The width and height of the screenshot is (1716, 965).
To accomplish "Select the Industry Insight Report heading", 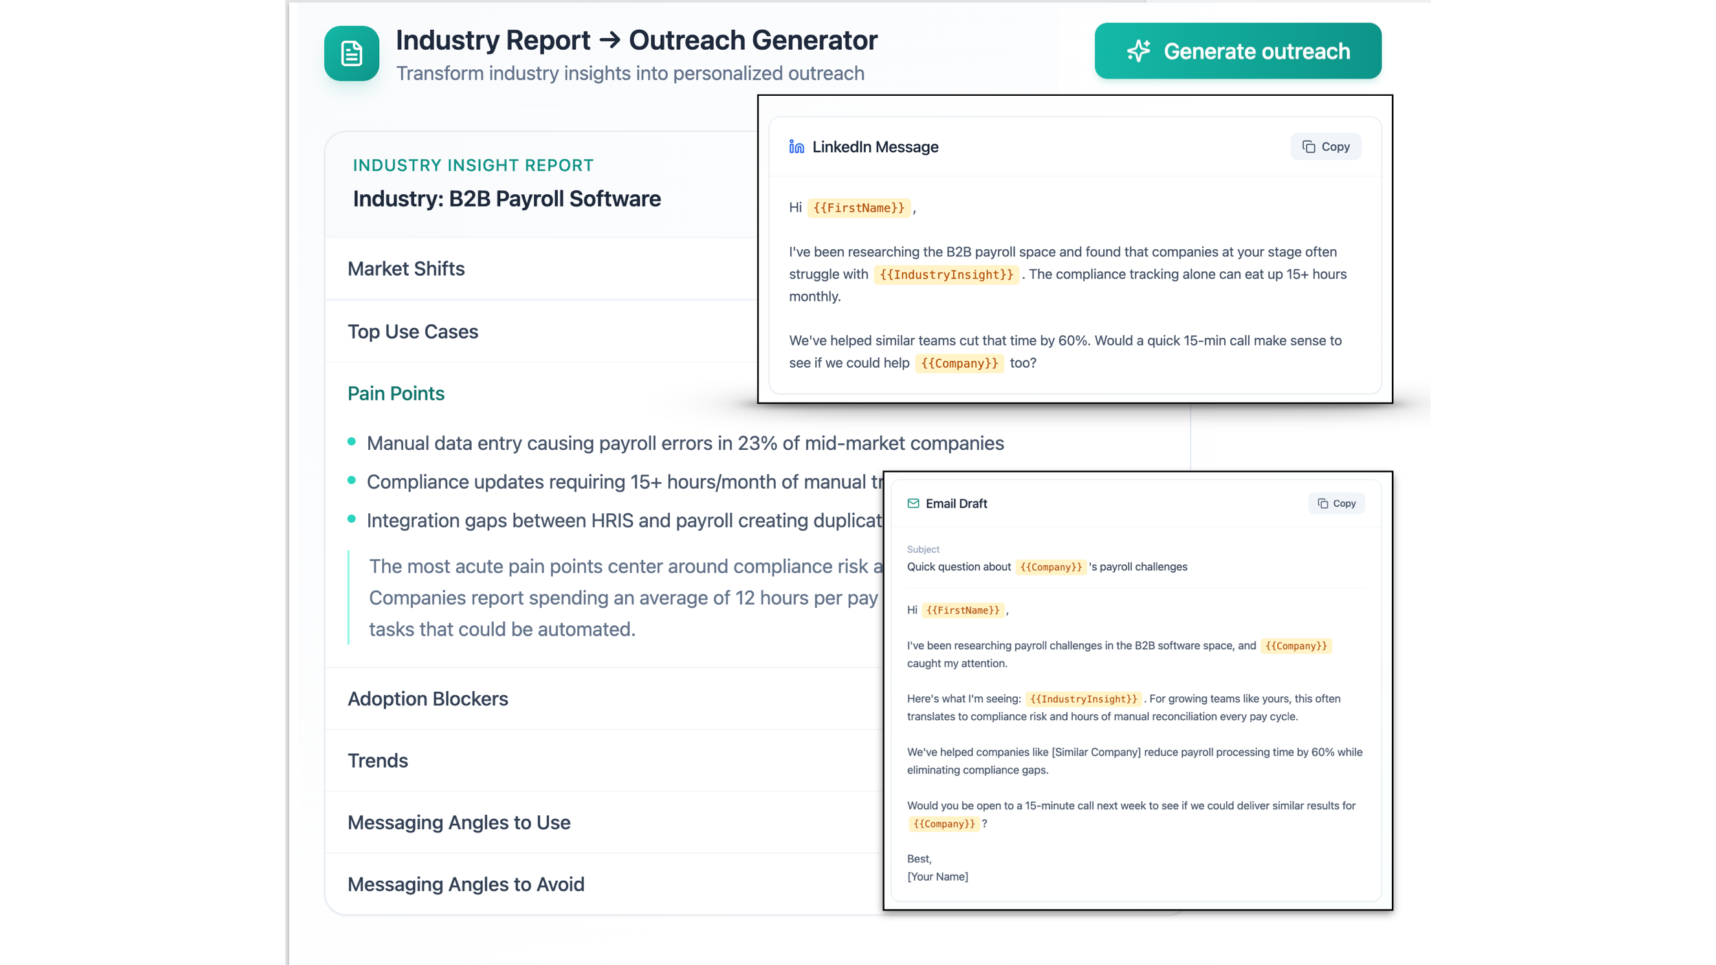I will pyautogui.click(x=473, y=164).
